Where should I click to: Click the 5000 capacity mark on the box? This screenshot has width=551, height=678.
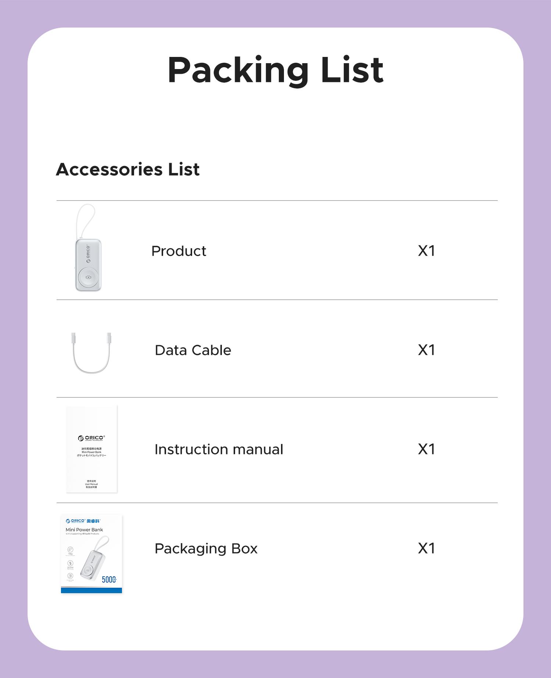(109, 580)
